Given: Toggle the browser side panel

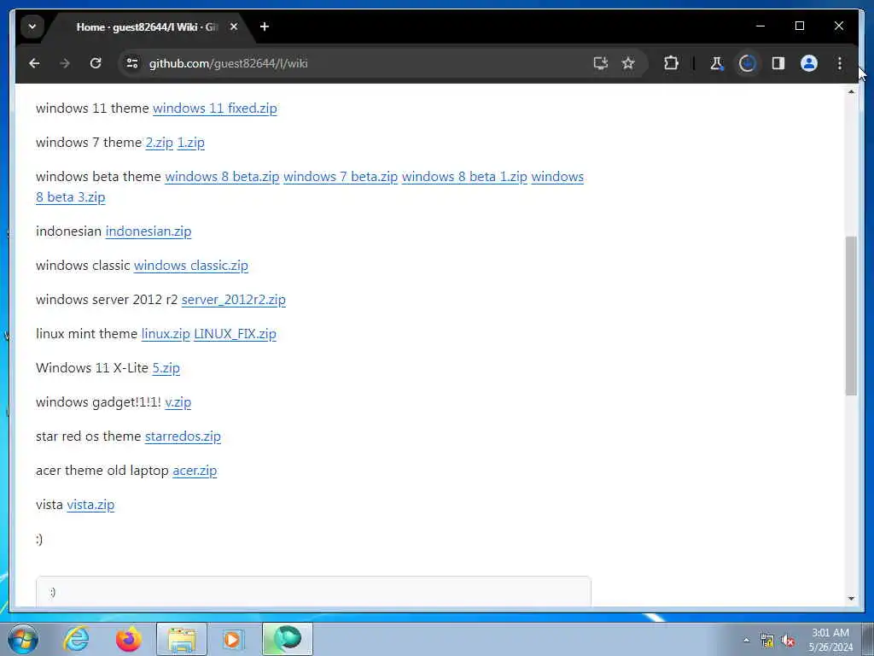Looking at the screenshot, I should pos(778,63).
